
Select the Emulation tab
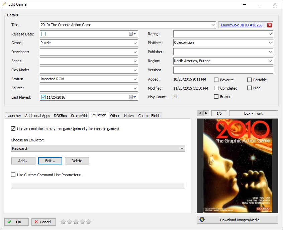[99, 115]
